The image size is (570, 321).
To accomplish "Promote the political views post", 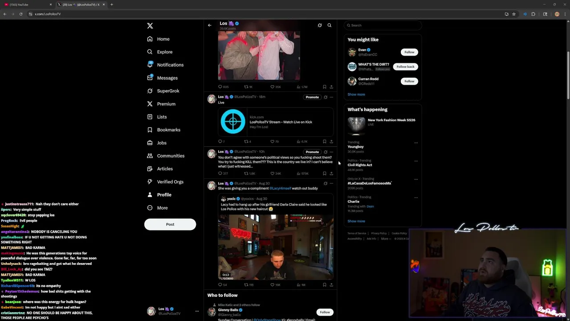I will point(312,152).
